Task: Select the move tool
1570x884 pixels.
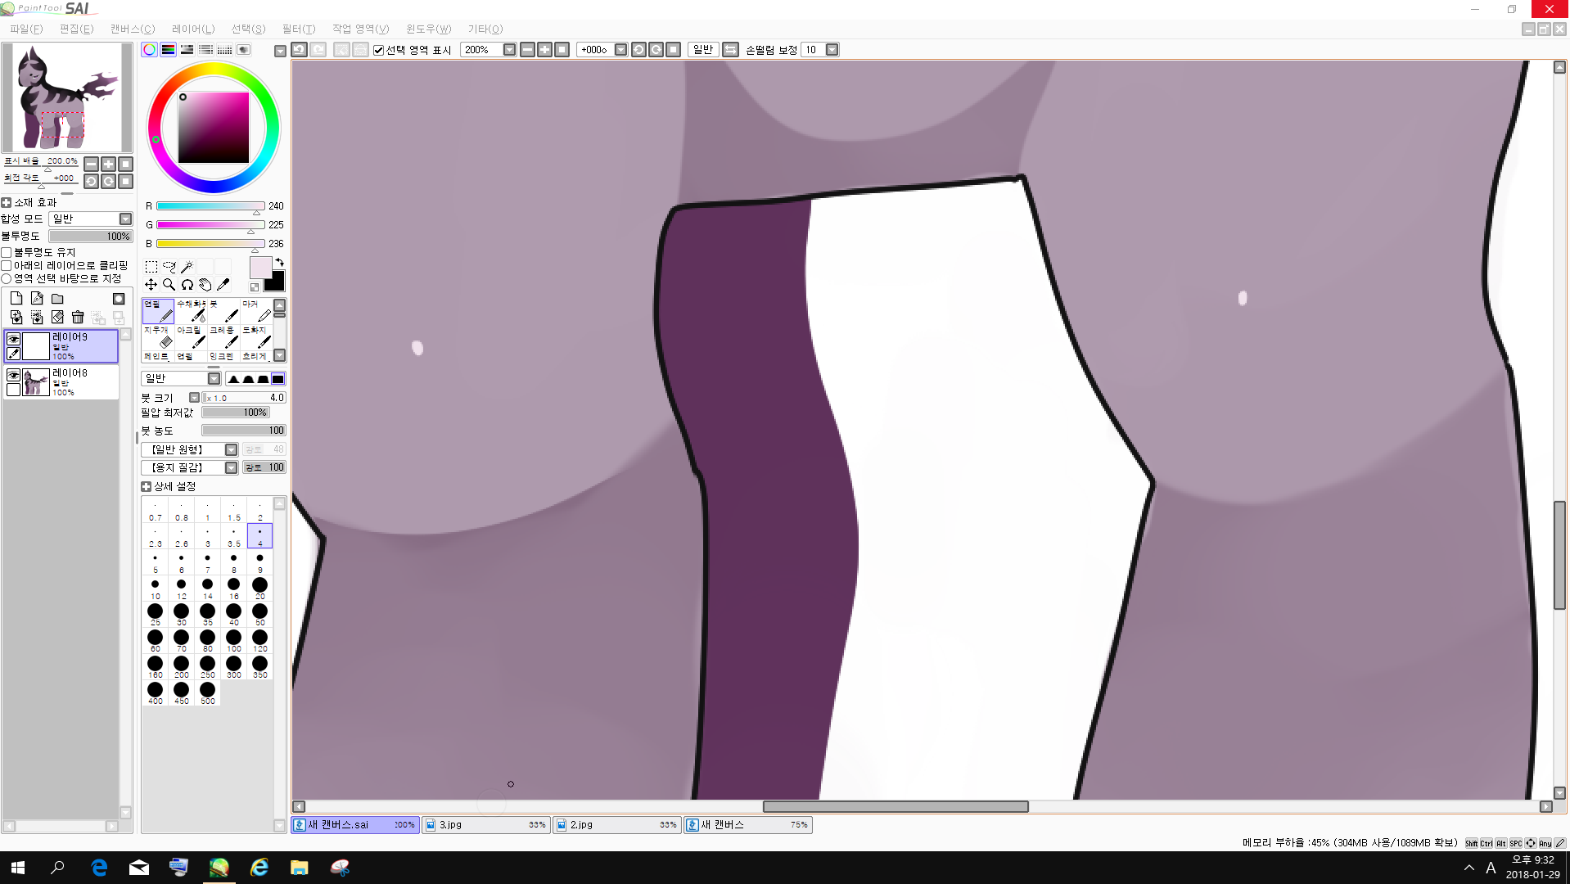Action: coord(151,285)
